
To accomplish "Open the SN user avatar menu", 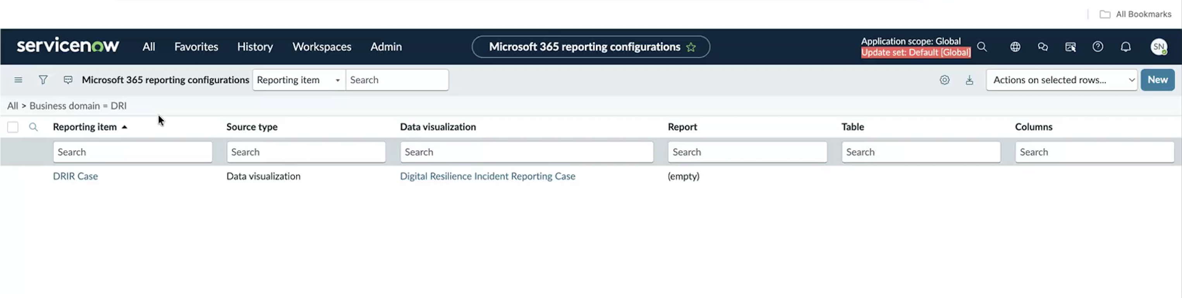I will pos(1159,46).
